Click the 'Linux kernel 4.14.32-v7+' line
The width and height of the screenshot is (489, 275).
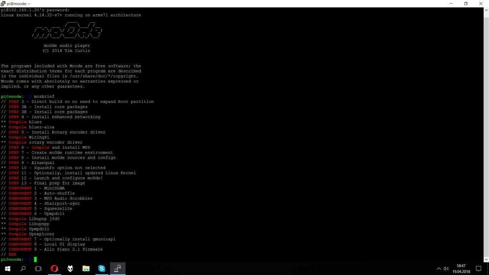pos(71,15)
